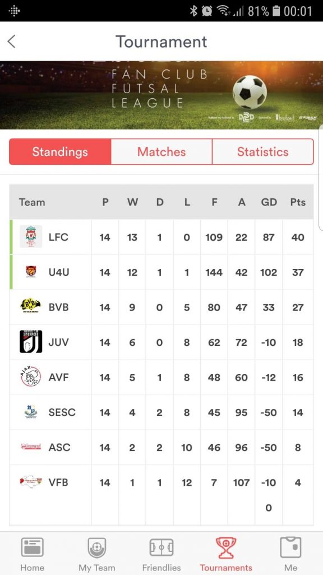Select the Standings tab
The width and height of the screenshot is (323, 575).
pos(60,152)
